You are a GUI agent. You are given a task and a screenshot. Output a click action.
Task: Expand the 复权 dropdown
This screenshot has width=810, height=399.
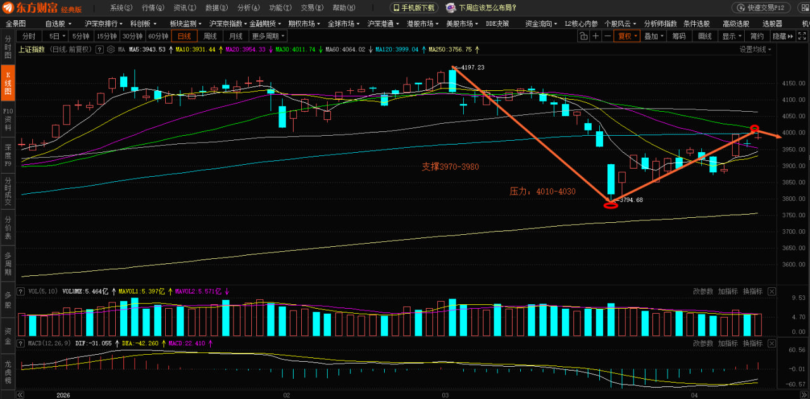627,36
